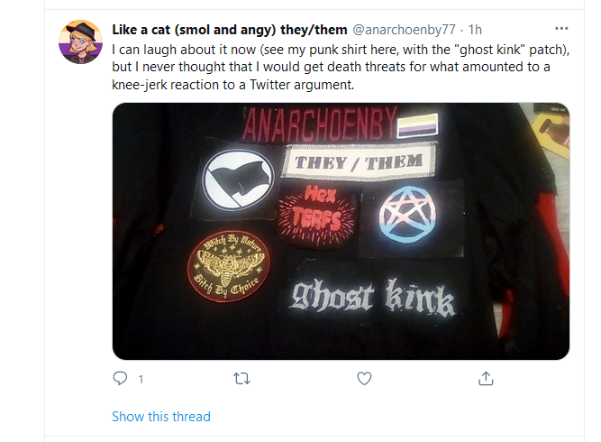The height and width of the screenshot is (442, 601).
Task: Click the moth Witch By Nature patch
Action: 229,266
